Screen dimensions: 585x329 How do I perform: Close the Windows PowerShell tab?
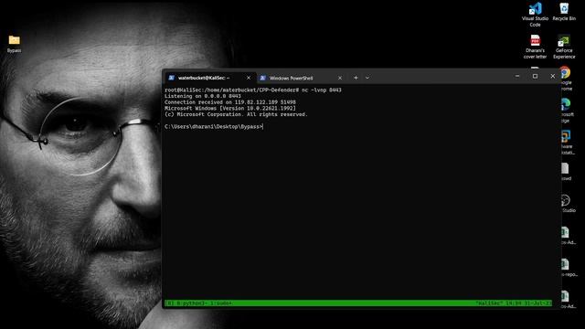coord(339,78)
